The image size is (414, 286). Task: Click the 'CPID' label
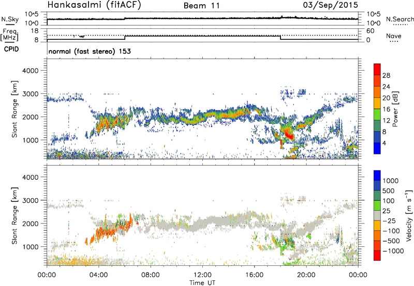[x=11, y=49]
